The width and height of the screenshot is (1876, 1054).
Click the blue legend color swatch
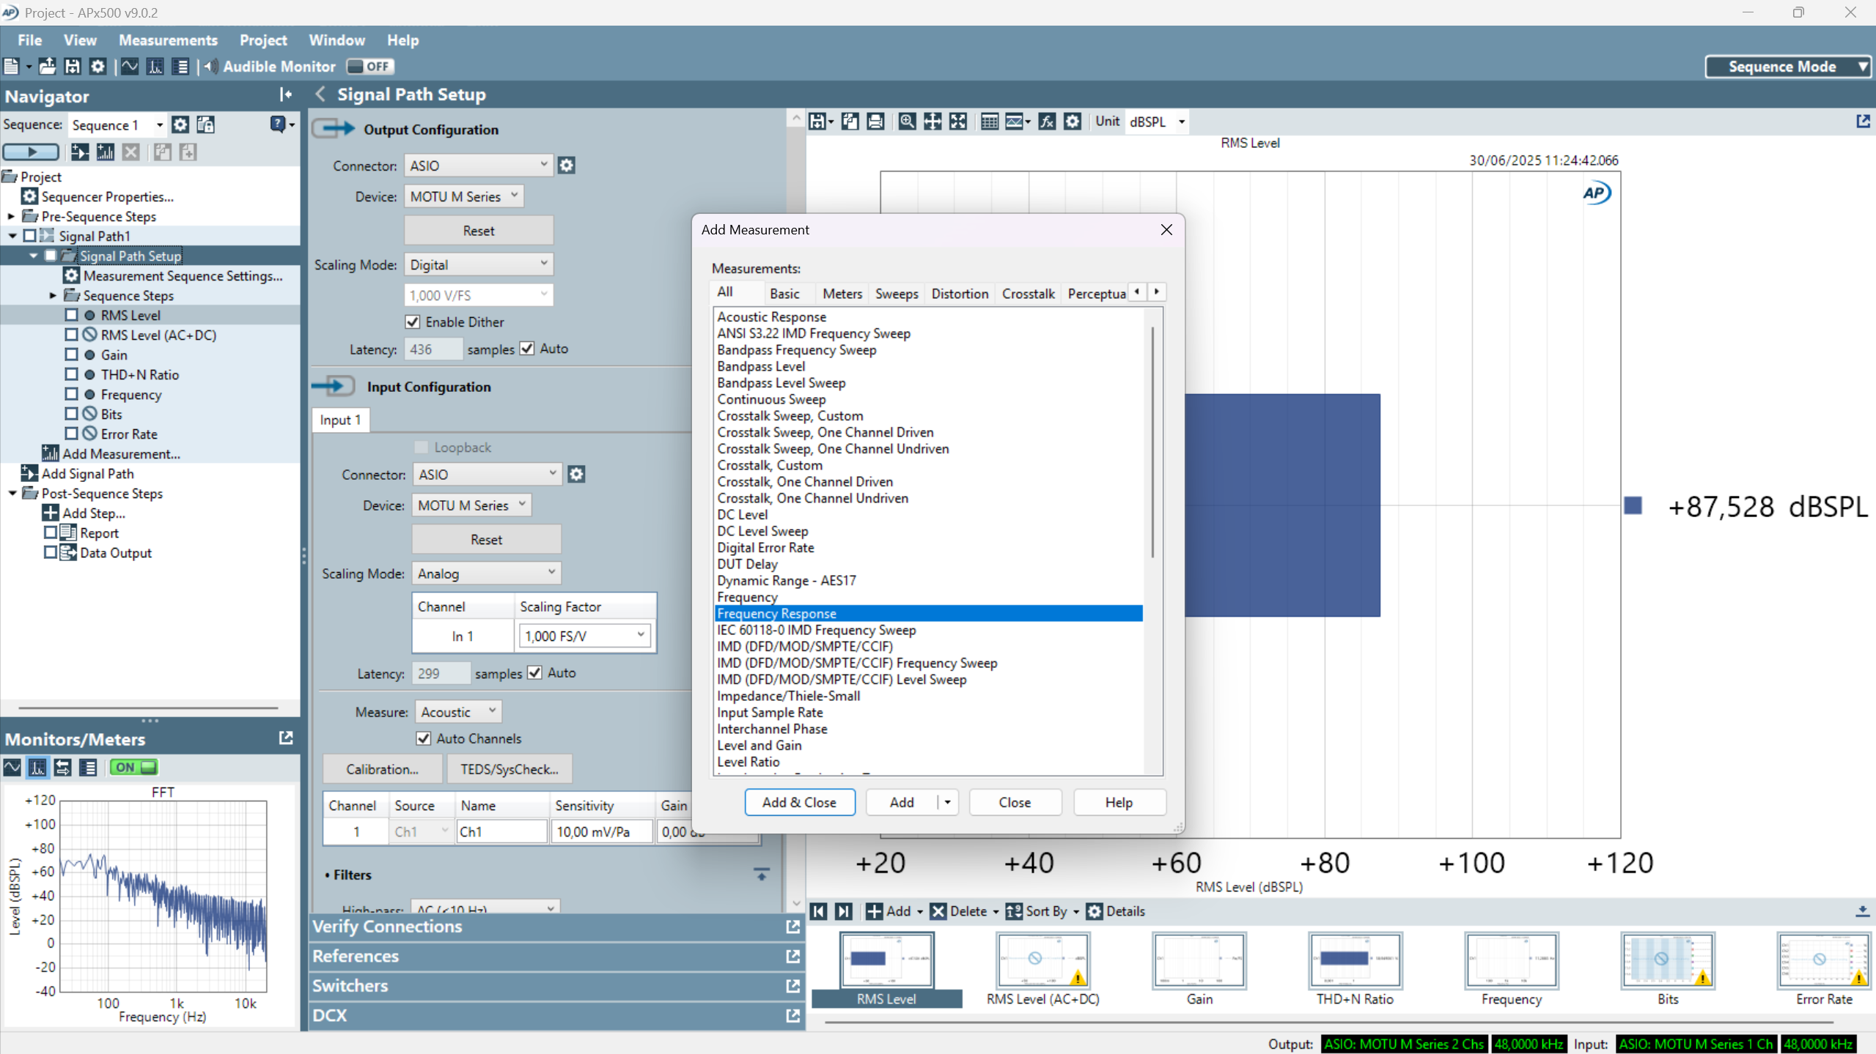[x=1633, y=506]
